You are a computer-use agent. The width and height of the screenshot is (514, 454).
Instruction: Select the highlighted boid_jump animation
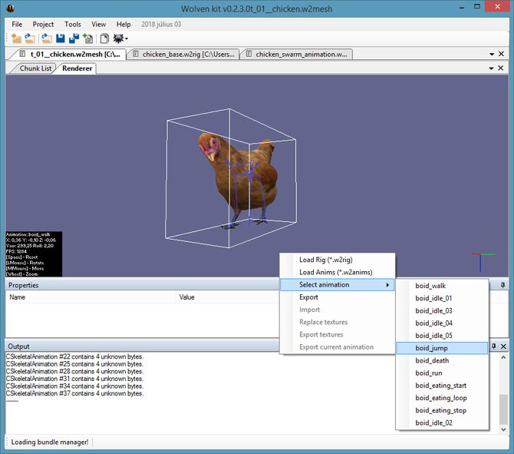click(442, 348)
